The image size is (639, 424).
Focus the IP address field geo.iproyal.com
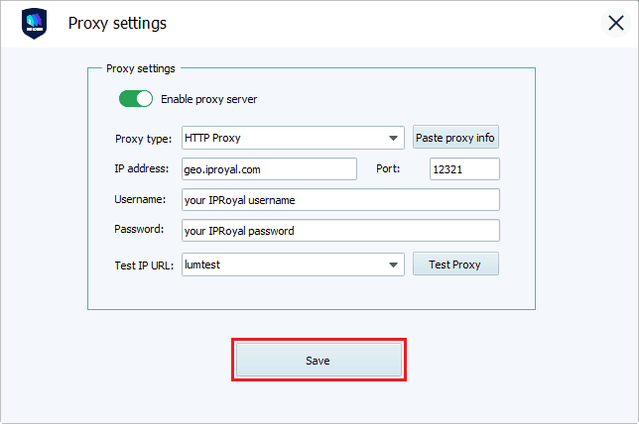click(x=269, y=169)
